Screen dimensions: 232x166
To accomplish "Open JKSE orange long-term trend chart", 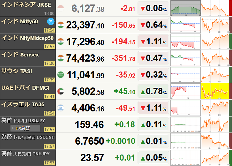I will (x=215, y=8).
